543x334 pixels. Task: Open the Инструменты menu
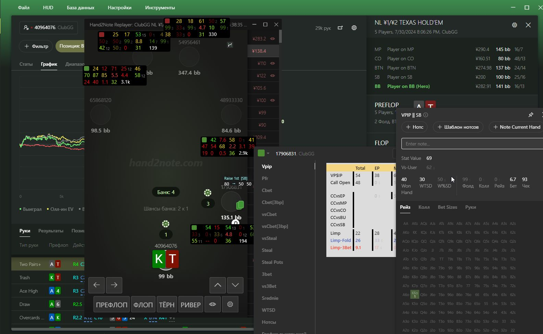pos(160,8)
